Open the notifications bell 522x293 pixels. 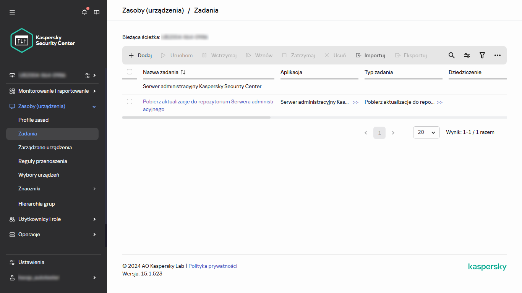[84, 12]
